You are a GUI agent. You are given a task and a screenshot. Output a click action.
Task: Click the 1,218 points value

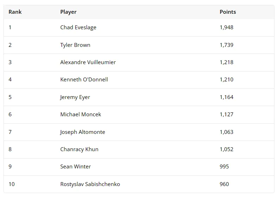click(x=226, y=62)
